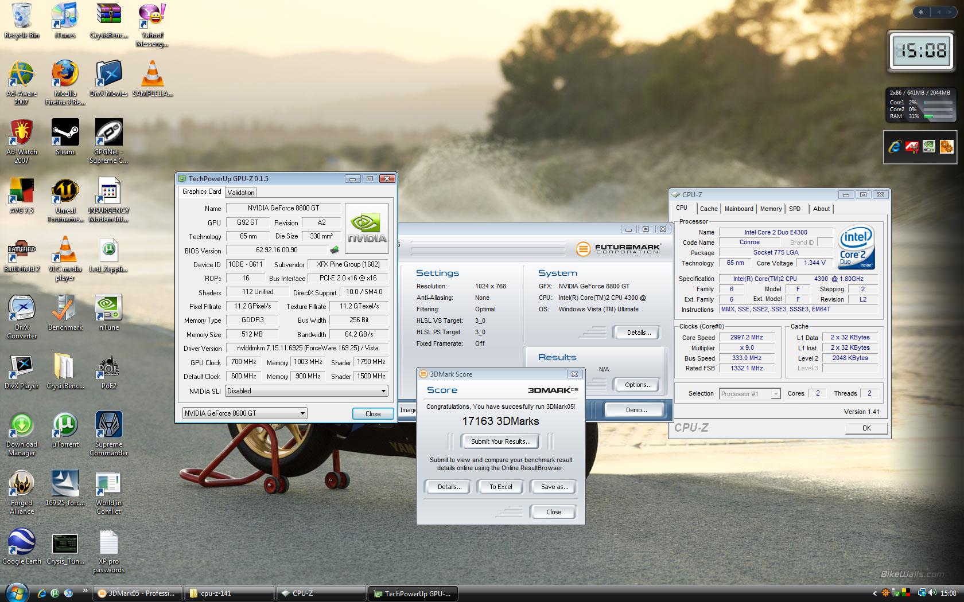Viewport: 964px width, 602px height.
Task: Expand quick launch overflow chevron
Action: 85,591
